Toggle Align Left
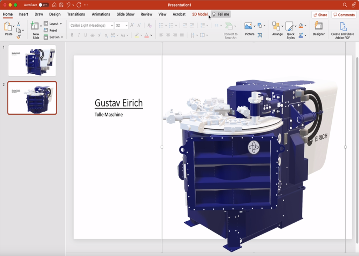This screenshot has height=256, width=359. point(161,35)
